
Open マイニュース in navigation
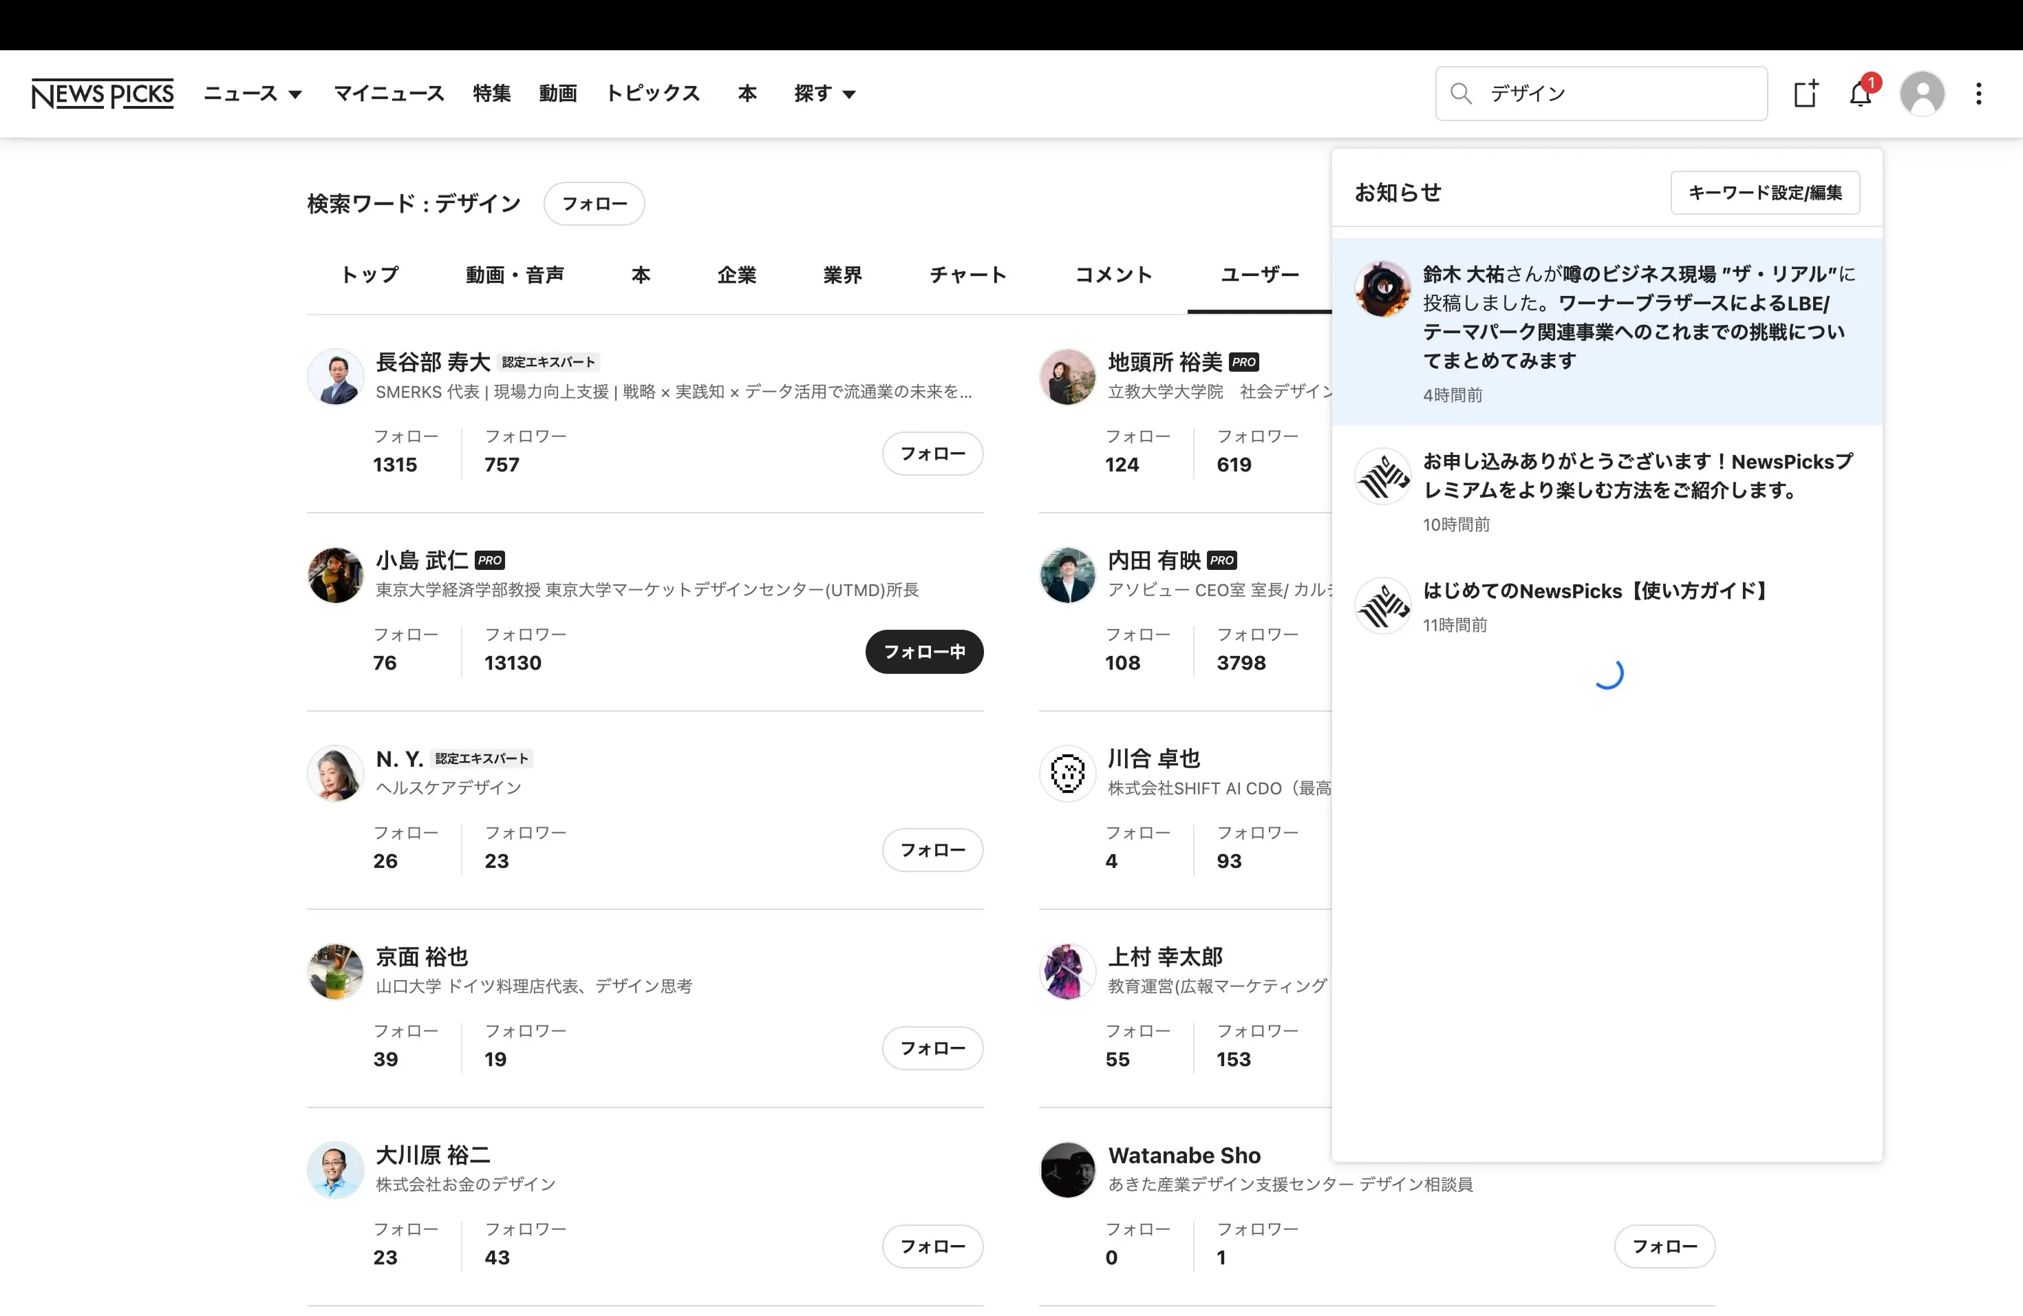pyautogui.click(x=389, y=94)
